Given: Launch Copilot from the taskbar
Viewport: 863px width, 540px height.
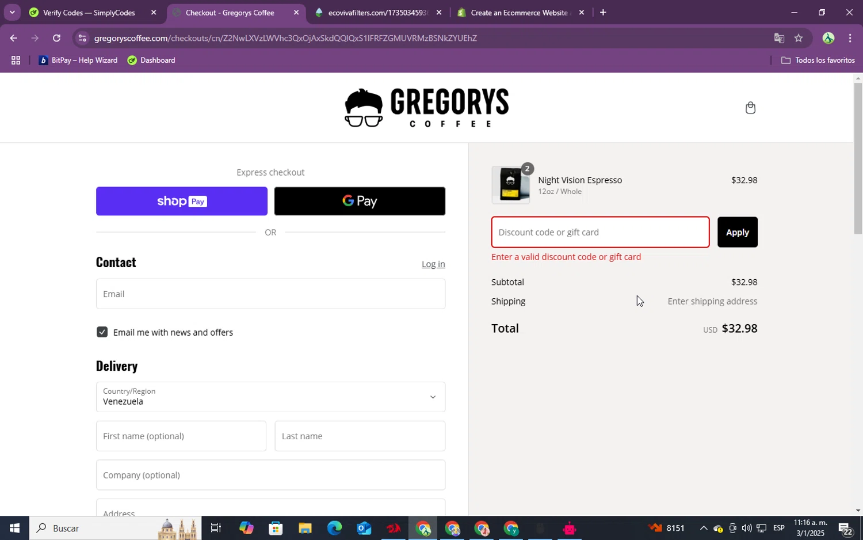Looking at the screenshot, I should [246, 528].
